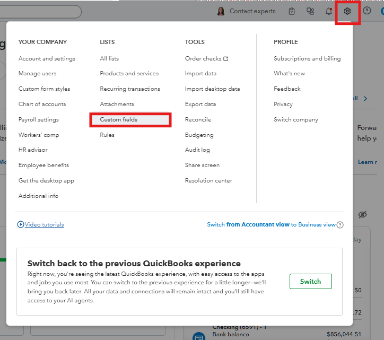Click the green Switch button
384x340 pixels.
(310, 282)
